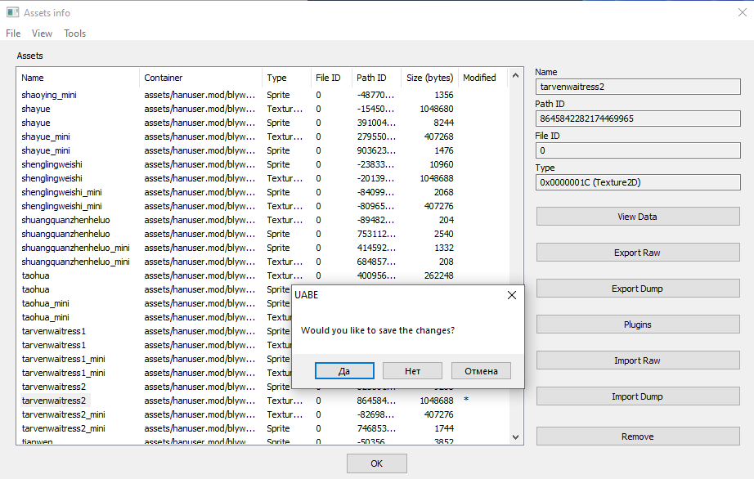This screenshot has width=754, height=479.
Task: Open the Plugins button
Action: click(x=638, y=325)
